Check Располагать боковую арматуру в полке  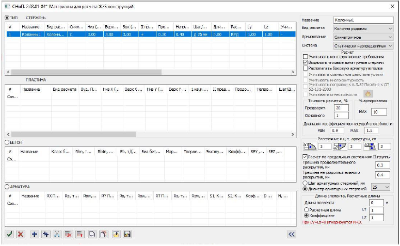(x=305, y=68)
